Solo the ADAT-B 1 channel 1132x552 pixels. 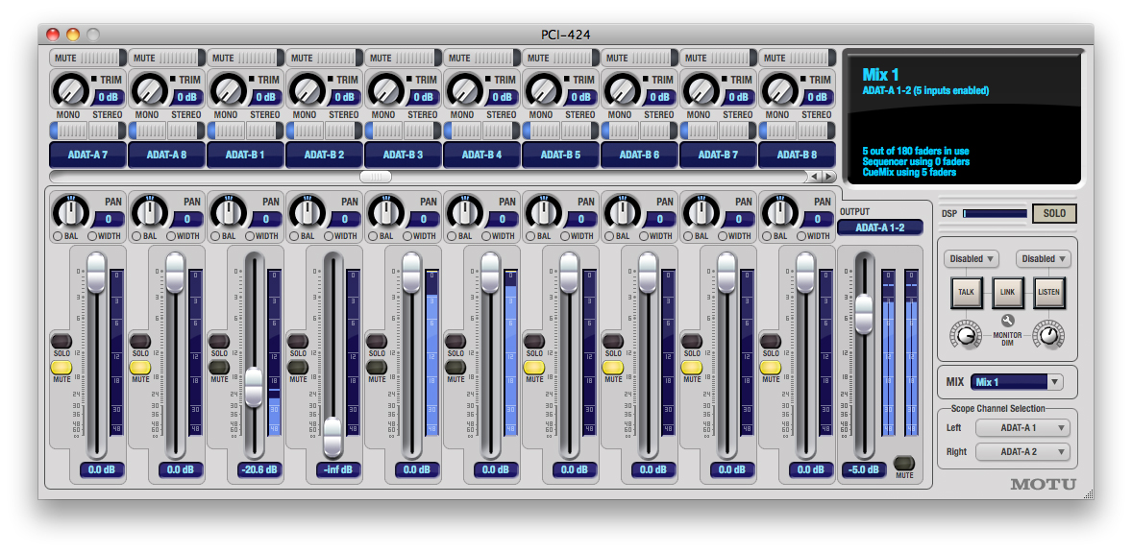(x=219, y=341)
